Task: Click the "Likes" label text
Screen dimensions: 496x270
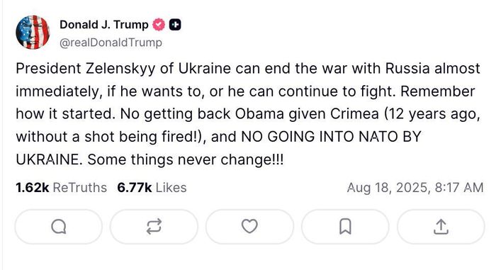Action: coord(171,188)
